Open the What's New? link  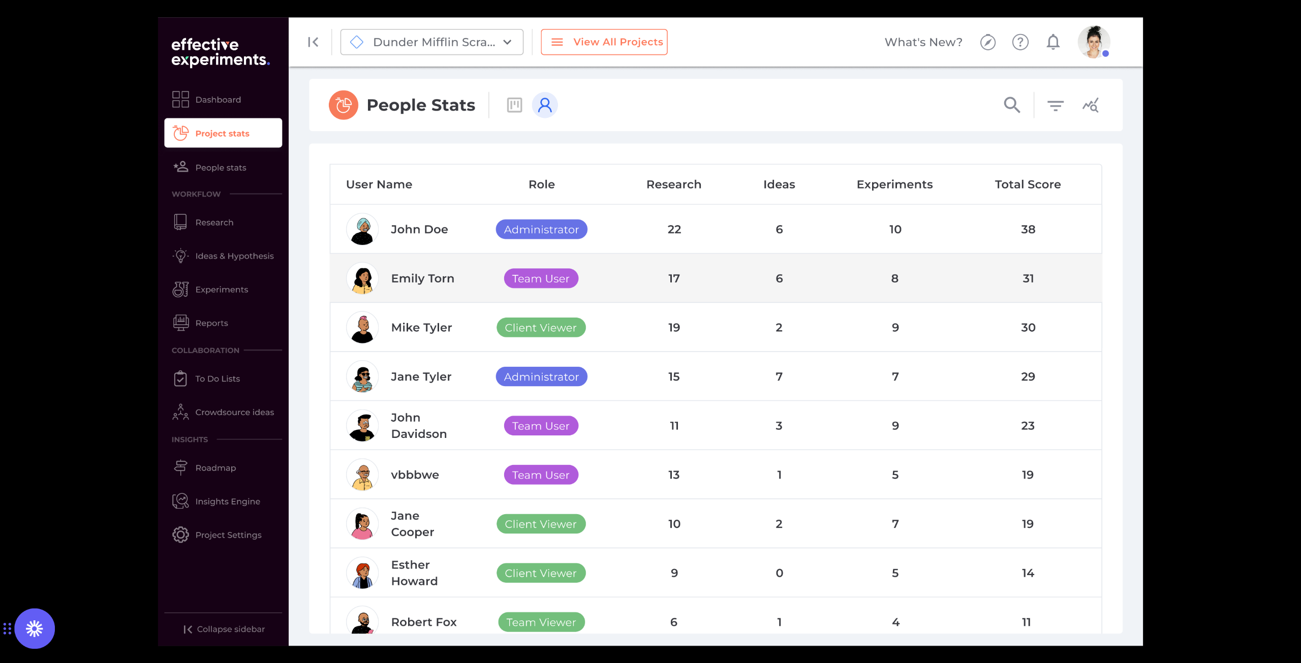[923, 42]
